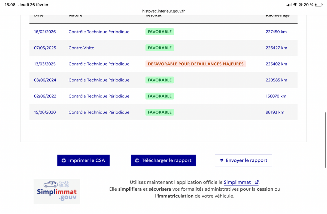This screenshot has width=327, height=214.
Task: Click the 227450 km mileage value
Action: pos(276,32)
